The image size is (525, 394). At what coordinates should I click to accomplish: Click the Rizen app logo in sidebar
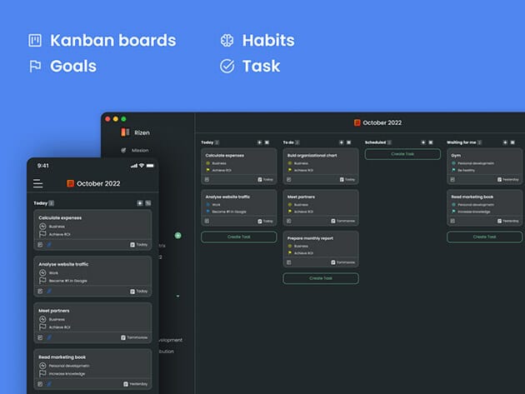[x=126, y=132]
